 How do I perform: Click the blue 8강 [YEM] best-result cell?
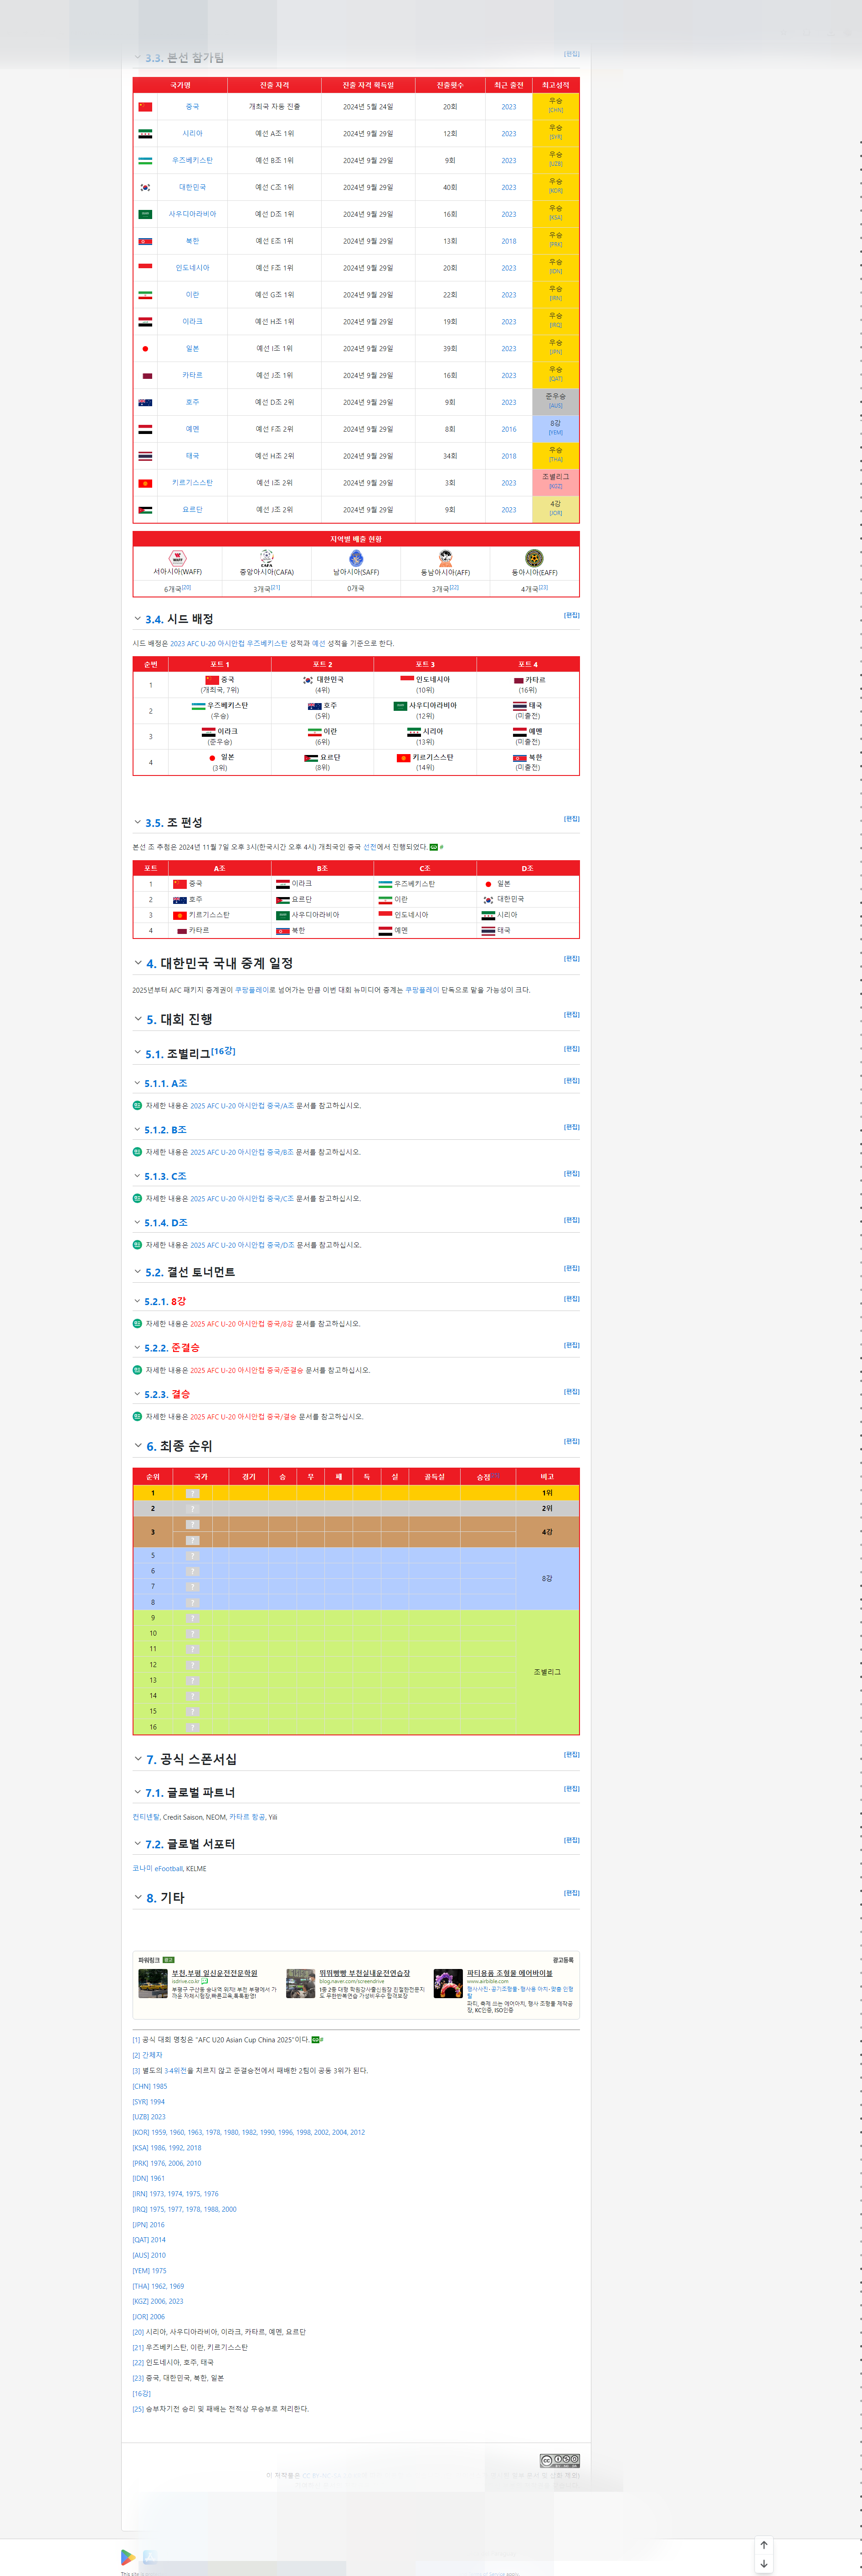[556, 430]
